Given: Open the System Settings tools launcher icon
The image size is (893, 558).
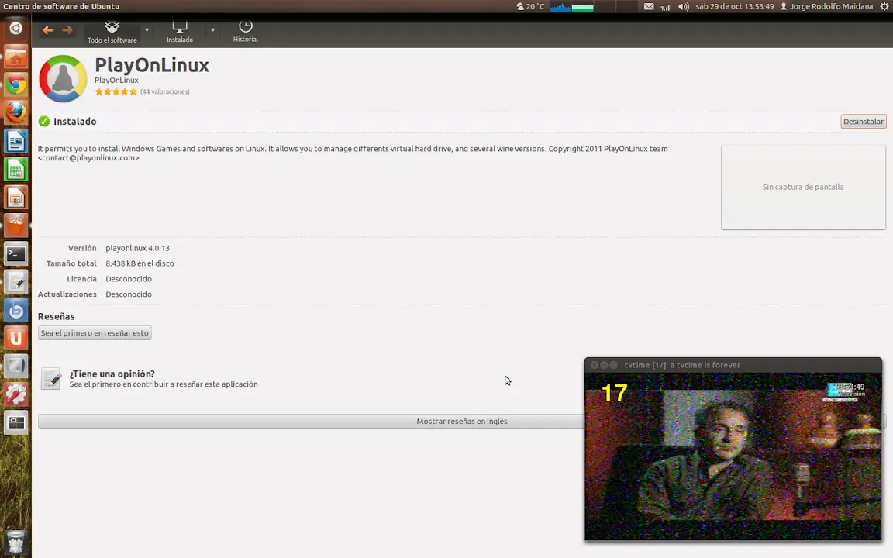Looking at the screenshot, I should point(16,394).
